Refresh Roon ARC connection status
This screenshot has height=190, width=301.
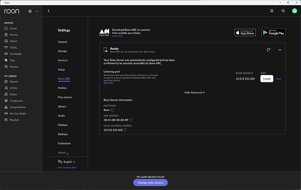tap(268, 50)
